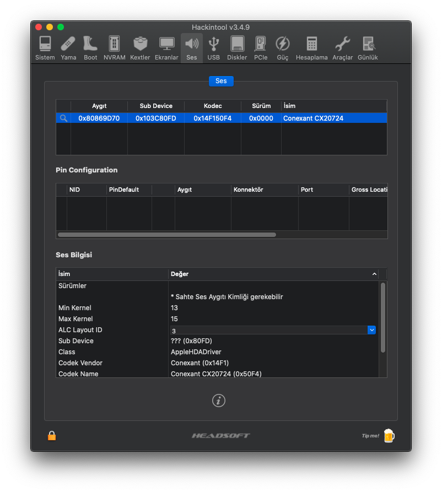
Task: Toggle the orange lock icon
Action: (x=52, y=436)
